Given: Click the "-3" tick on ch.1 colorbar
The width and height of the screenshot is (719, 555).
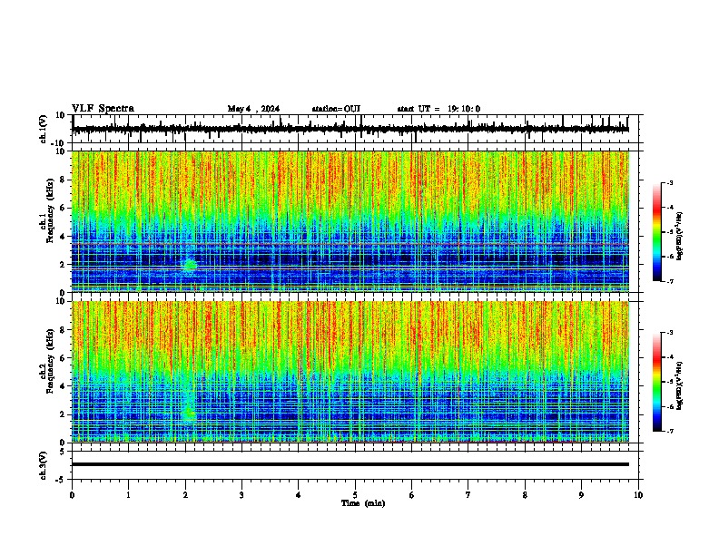Looking at the screenshot, I should [x=670, y=182].
